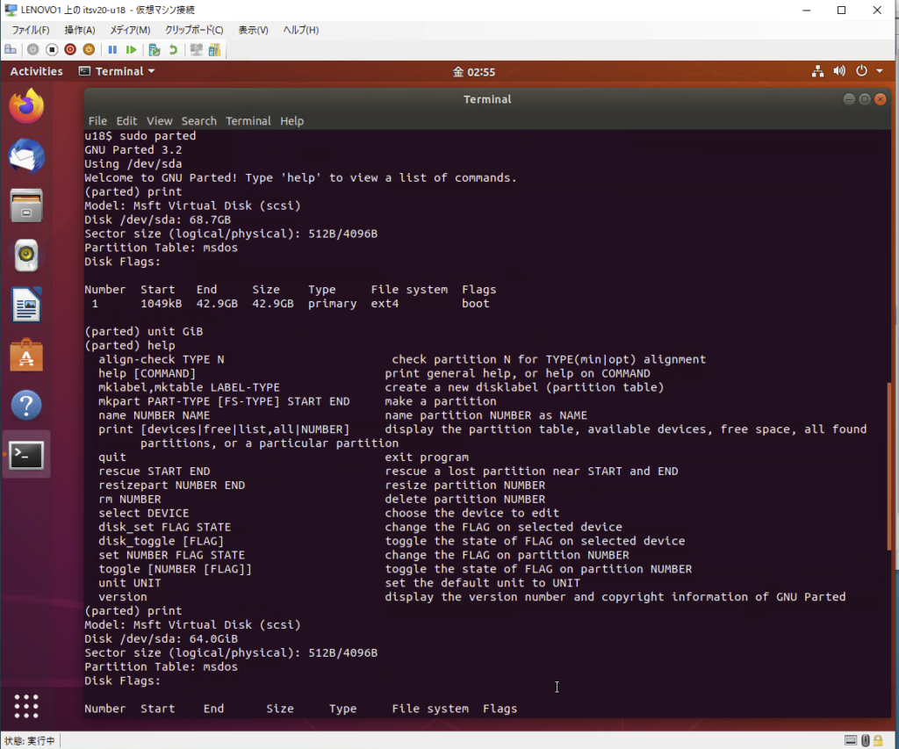The width and height of the screenshot is (899, 749).
Task: Launch Thunderbird Mail from the dock
Action: tap(26, 157)
